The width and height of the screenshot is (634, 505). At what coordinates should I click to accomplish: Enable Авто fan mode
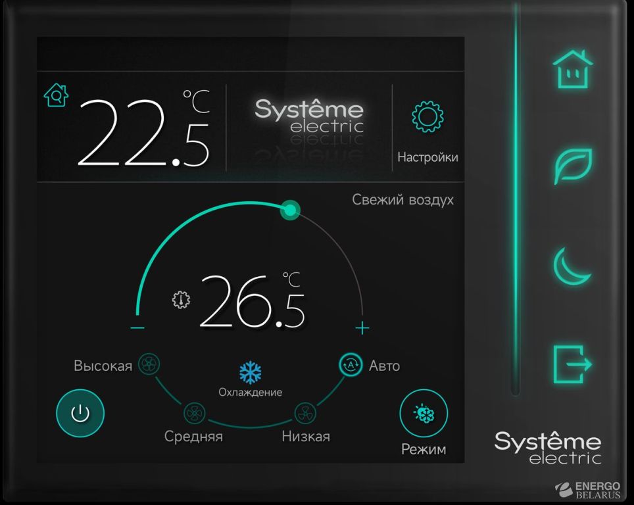[x=351, y=364]
